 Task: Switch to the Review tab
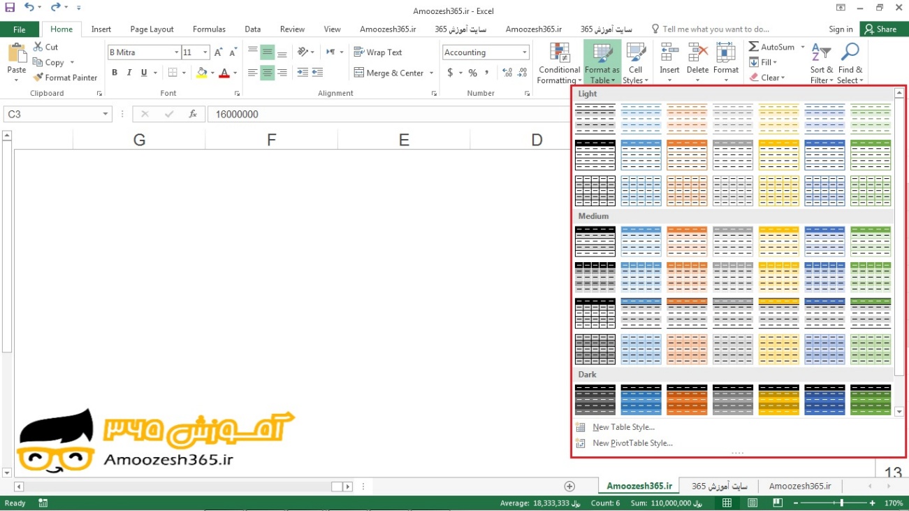click(292, 29)
